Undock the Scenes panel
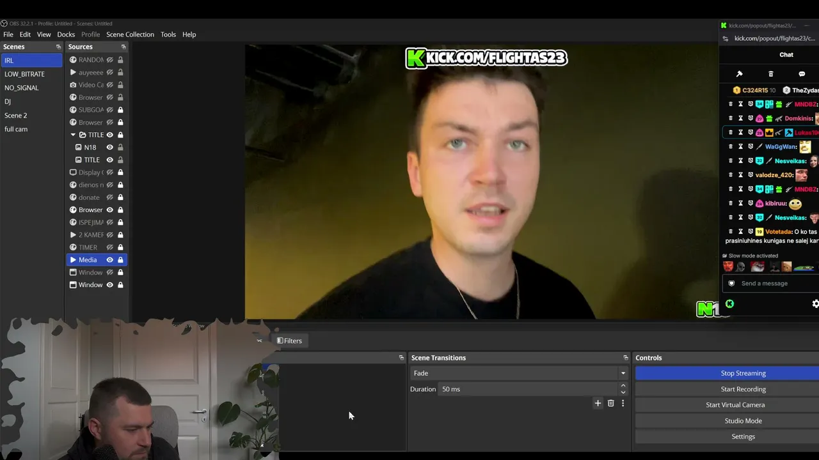Image resolution: width=819 pixels, height=460 pixels. tap(58, 47)
